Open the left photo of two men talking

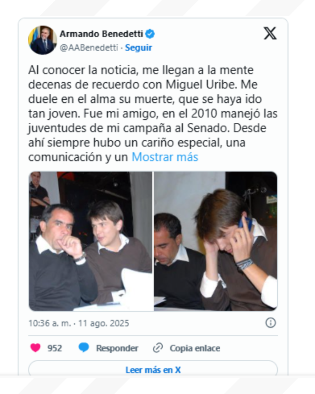point(90,241)
